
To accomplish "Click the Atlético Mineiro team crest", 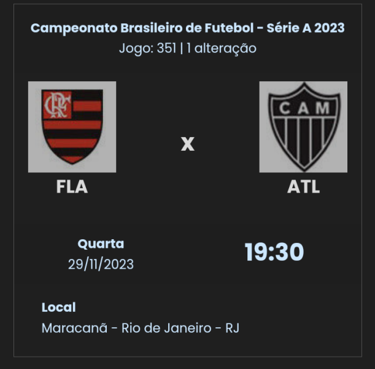I will coord(303,127).
